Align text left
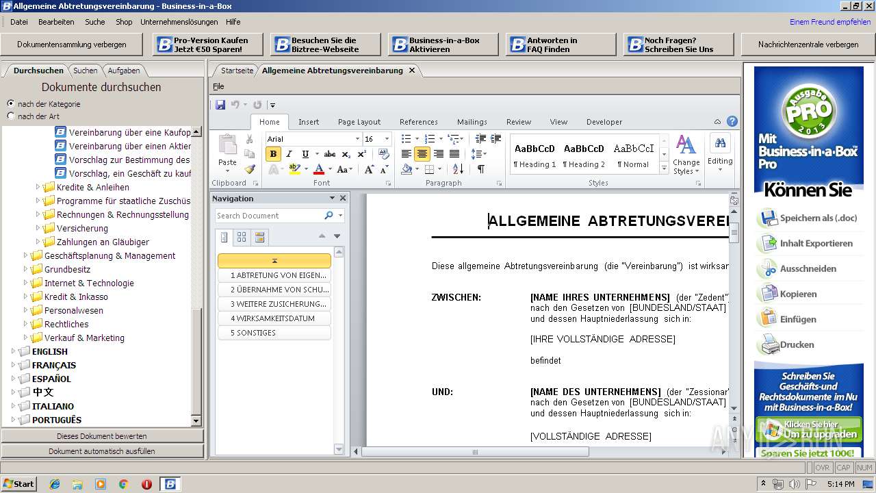Screen dimensions: 876x493 click(407, 154)
